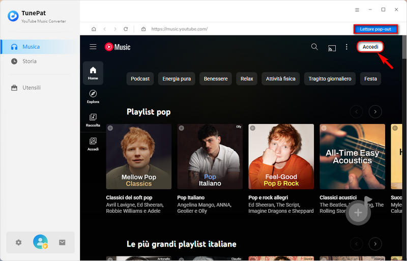Viewport: 407px width, 261px height.
Task: Open the Mellow Pop Classics cover
Action: [x=138, y=156]
